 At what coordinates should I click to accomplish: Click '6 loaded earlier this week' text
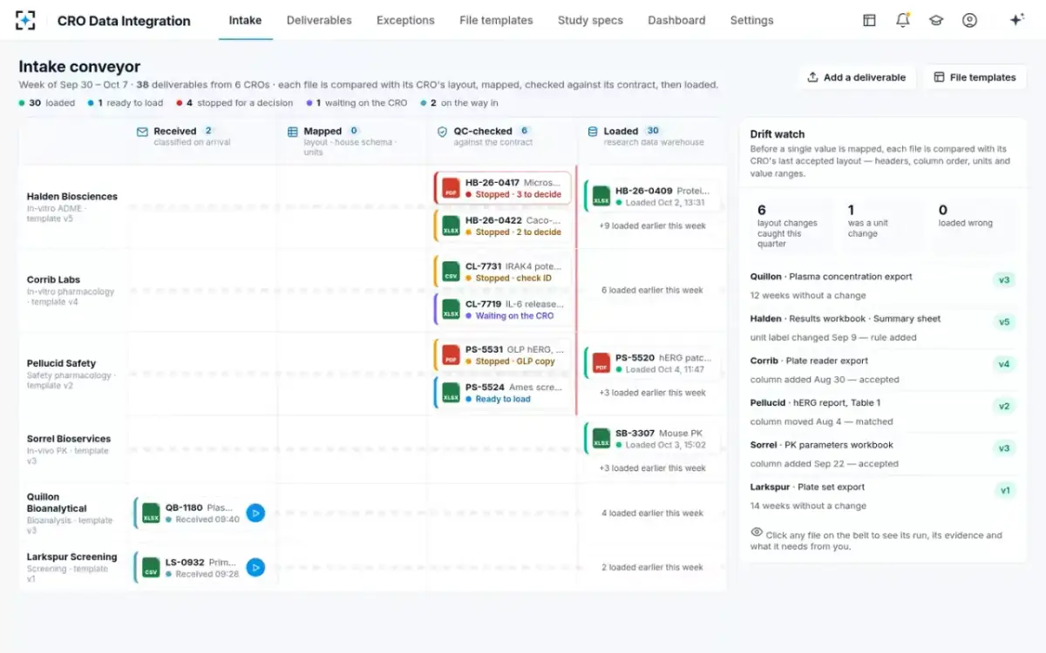tap(652, 291)
